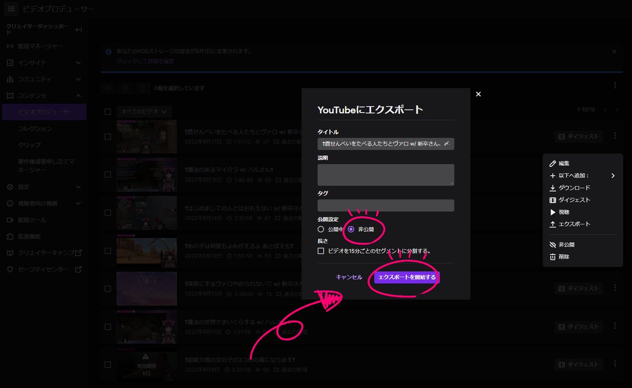The width and height of the screenshot is (632, 388).
Task: Open options for first video row
Action: (x=615, y=136)
